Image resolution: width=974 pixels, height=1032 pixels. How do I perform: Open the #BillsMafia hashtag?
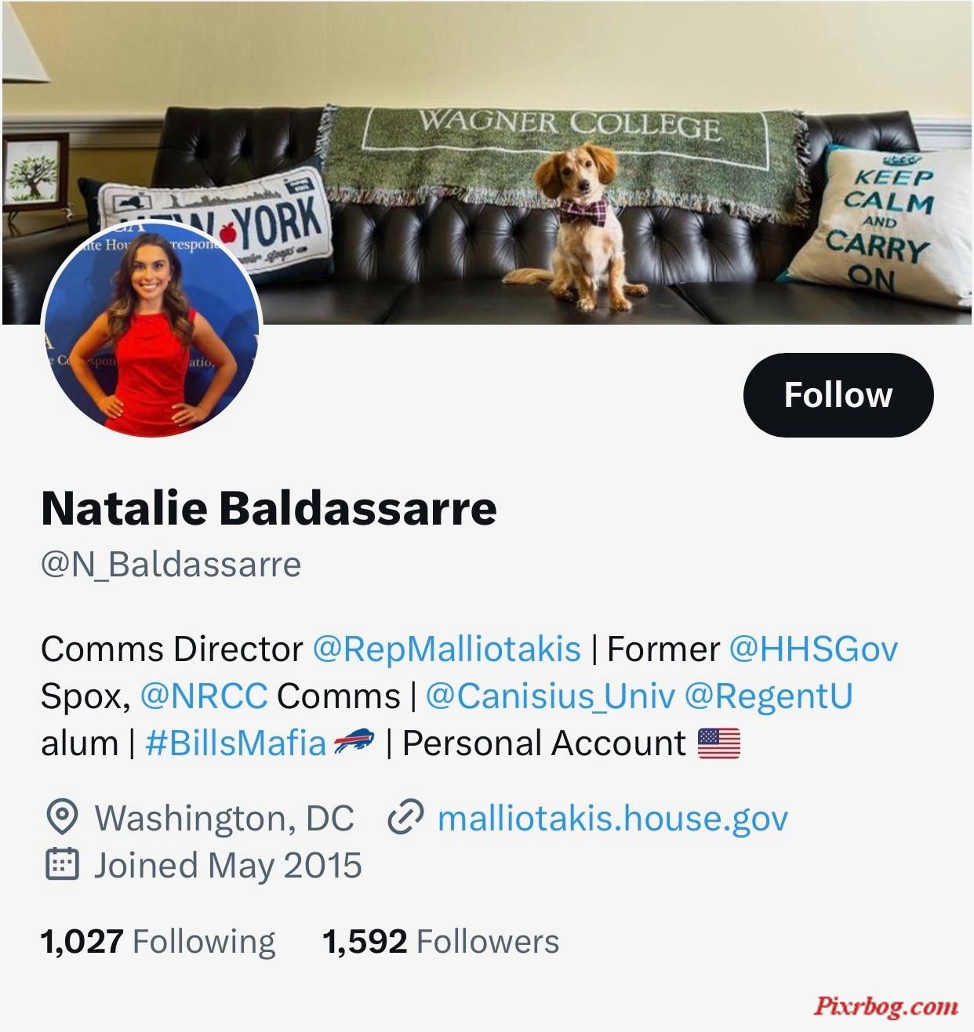click(x=235, y=743)
